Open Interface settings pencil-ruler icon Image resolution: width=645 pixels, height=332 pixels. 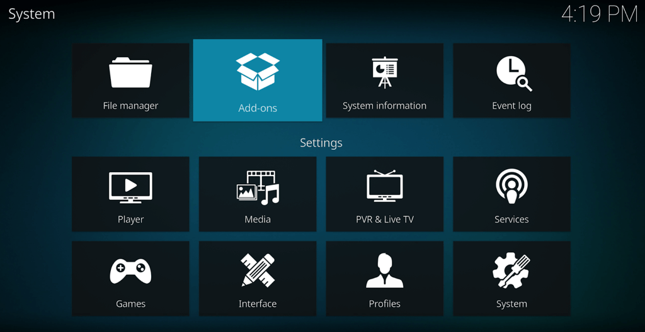pyautogui.click(x=258, y=270)
